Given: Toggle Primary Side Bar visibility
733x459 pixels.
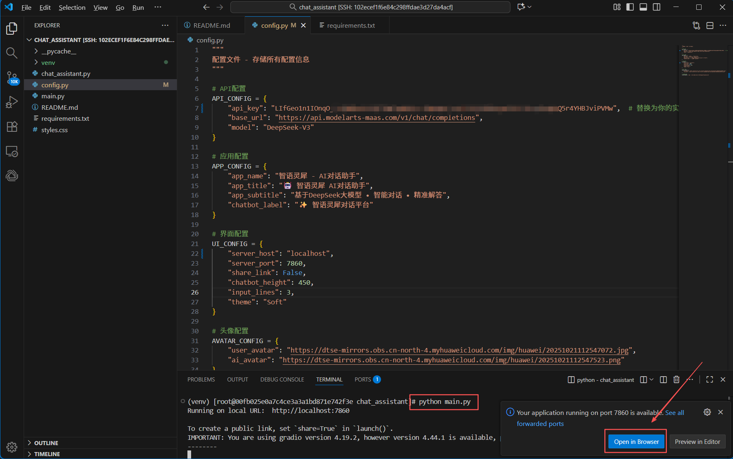Looking at the screenshot, I should pos(630,7).
